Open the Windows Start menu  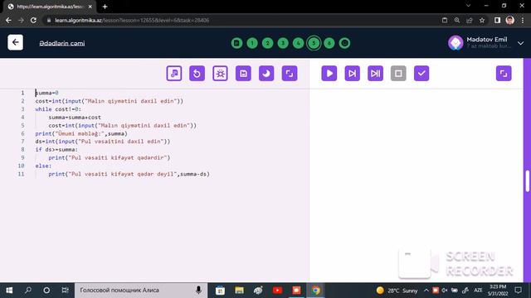point(9,291)
